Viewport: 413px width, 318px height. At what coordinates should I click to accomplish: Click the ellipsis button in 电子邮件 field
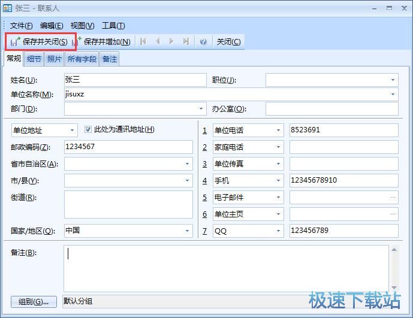tap(393, 198)
